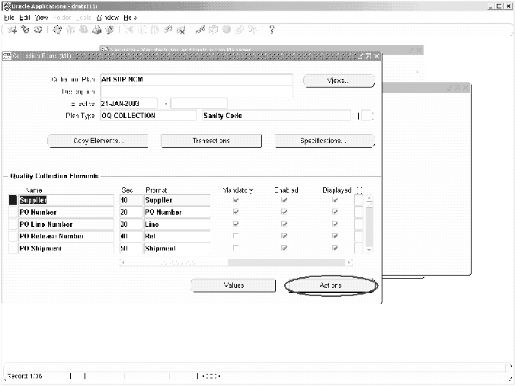Open the Window menu
515x386 pixels.
(x=107, y=18)
